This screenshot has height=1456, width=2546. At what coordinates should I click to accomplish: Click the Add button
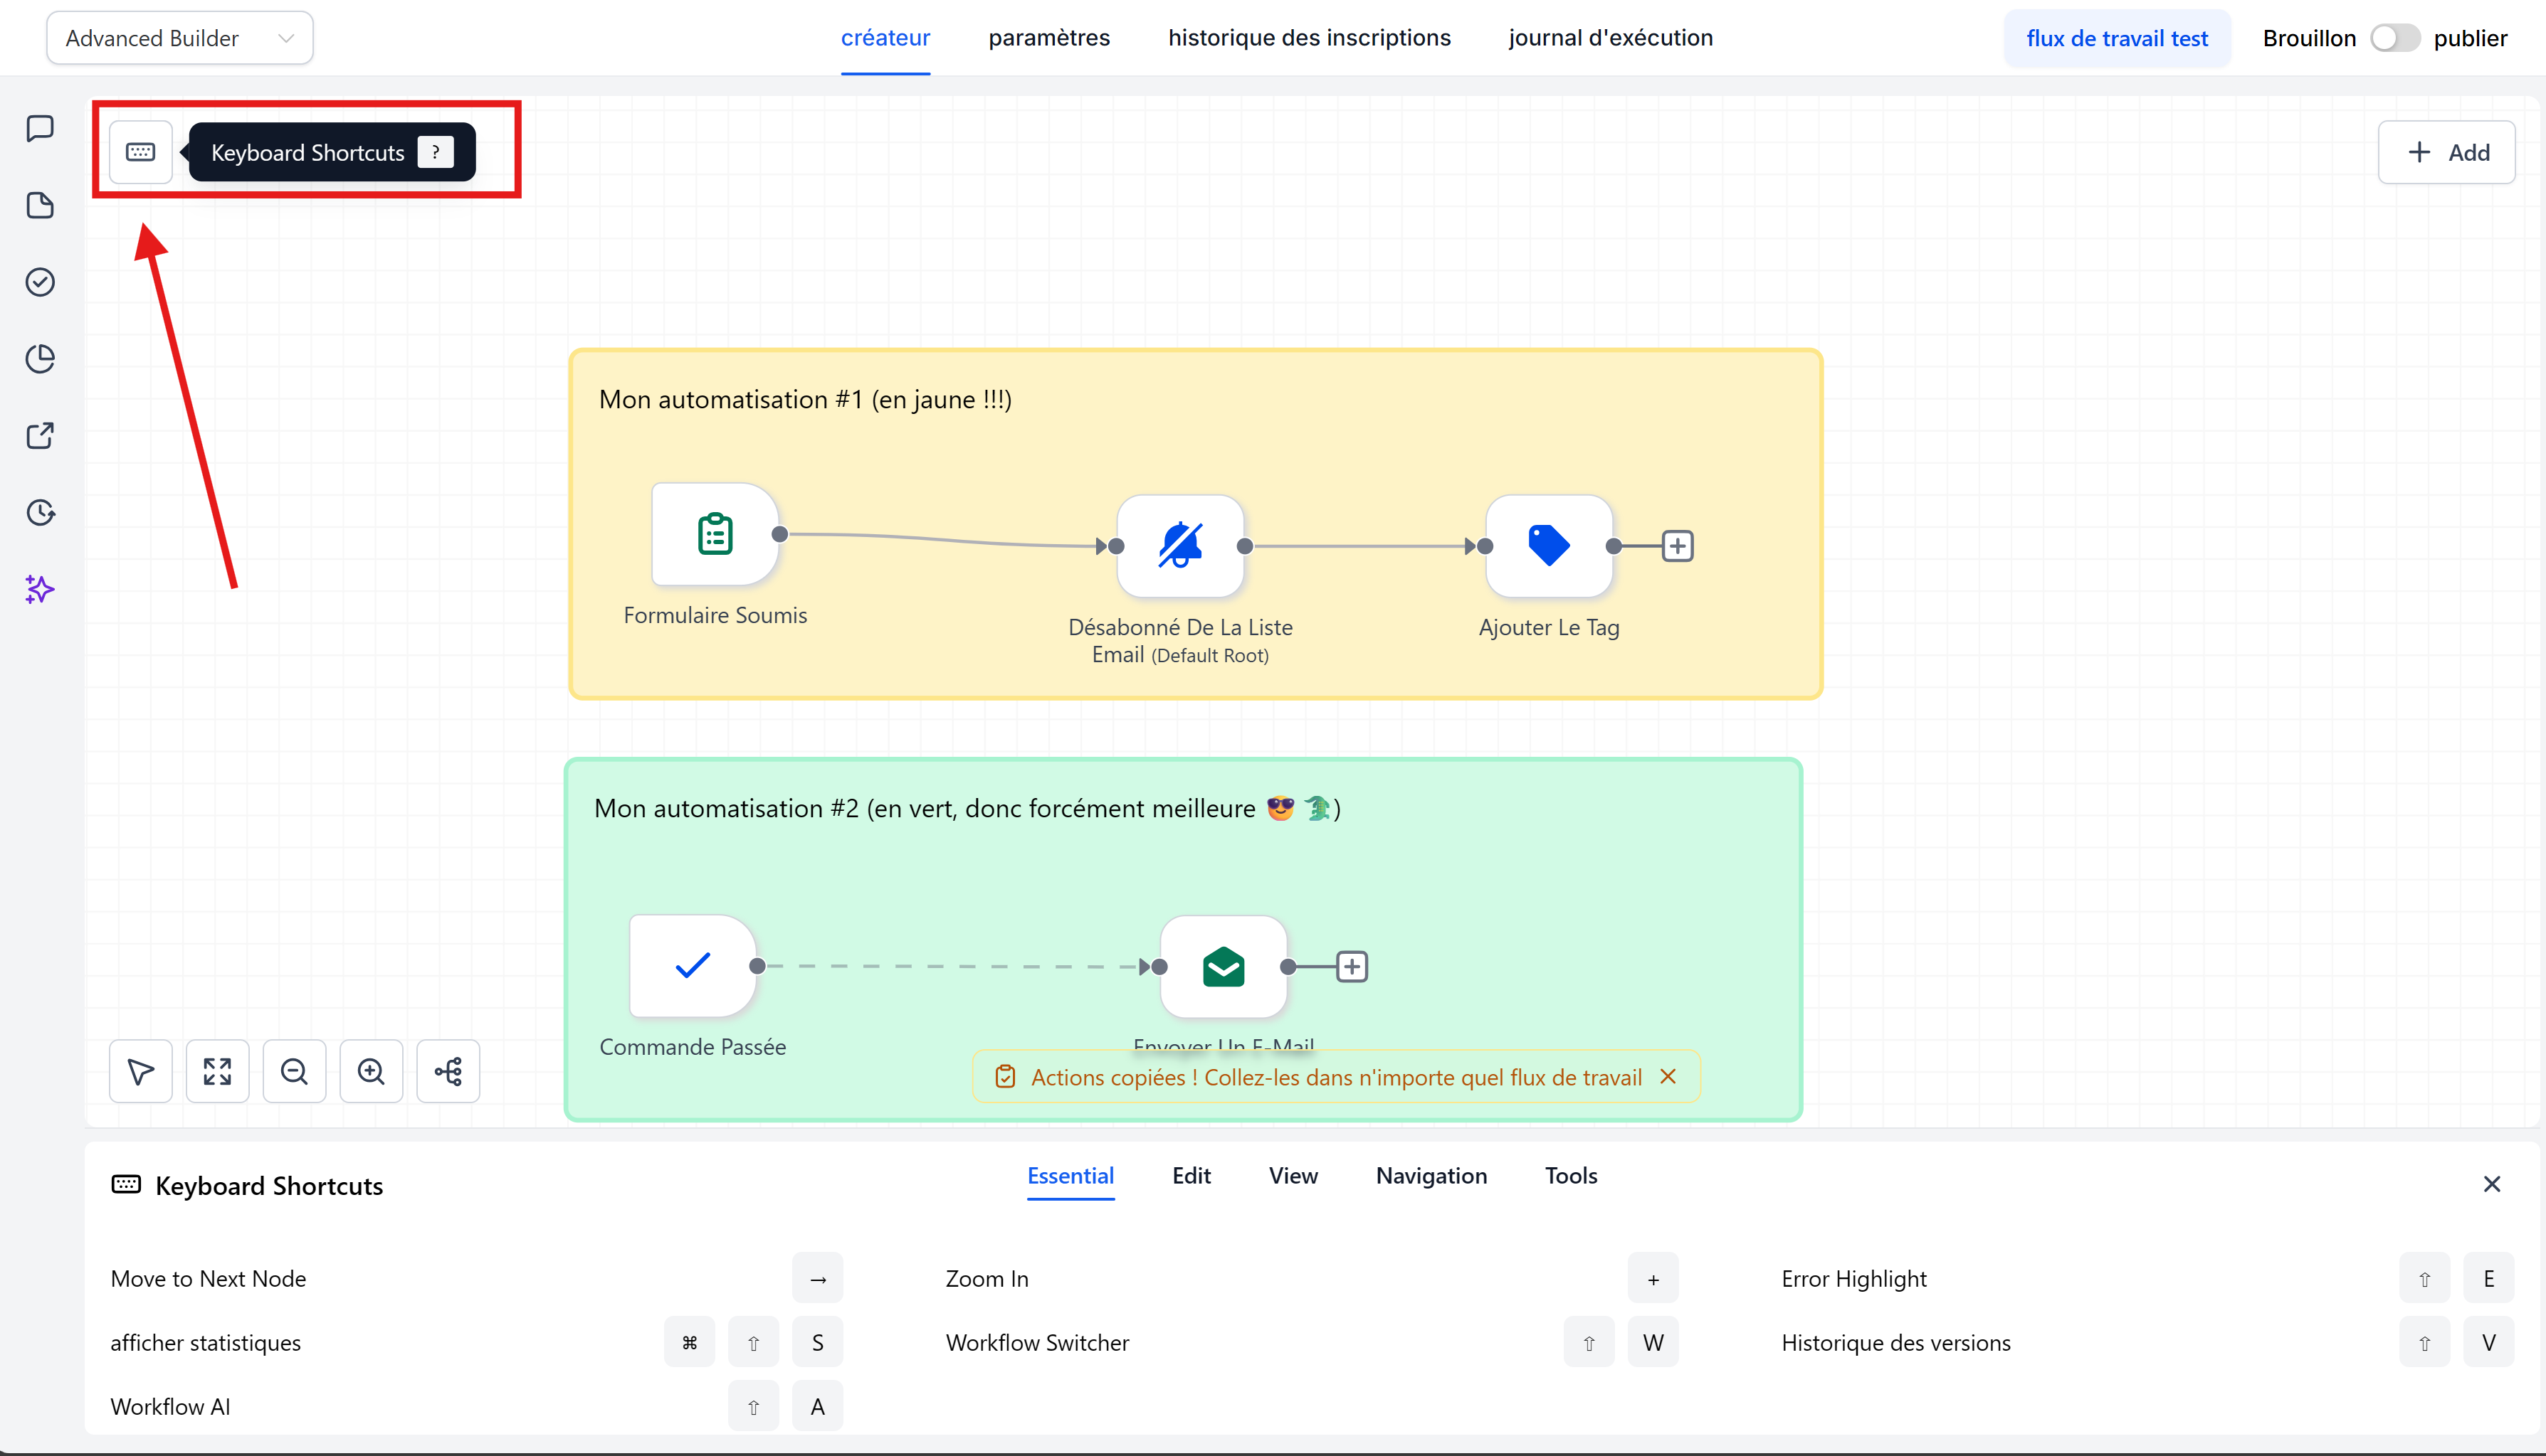coord(2447,152)
